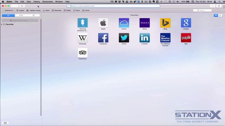Click the RoboForm Generate button
225x126 pixels.
pos(57,10)
